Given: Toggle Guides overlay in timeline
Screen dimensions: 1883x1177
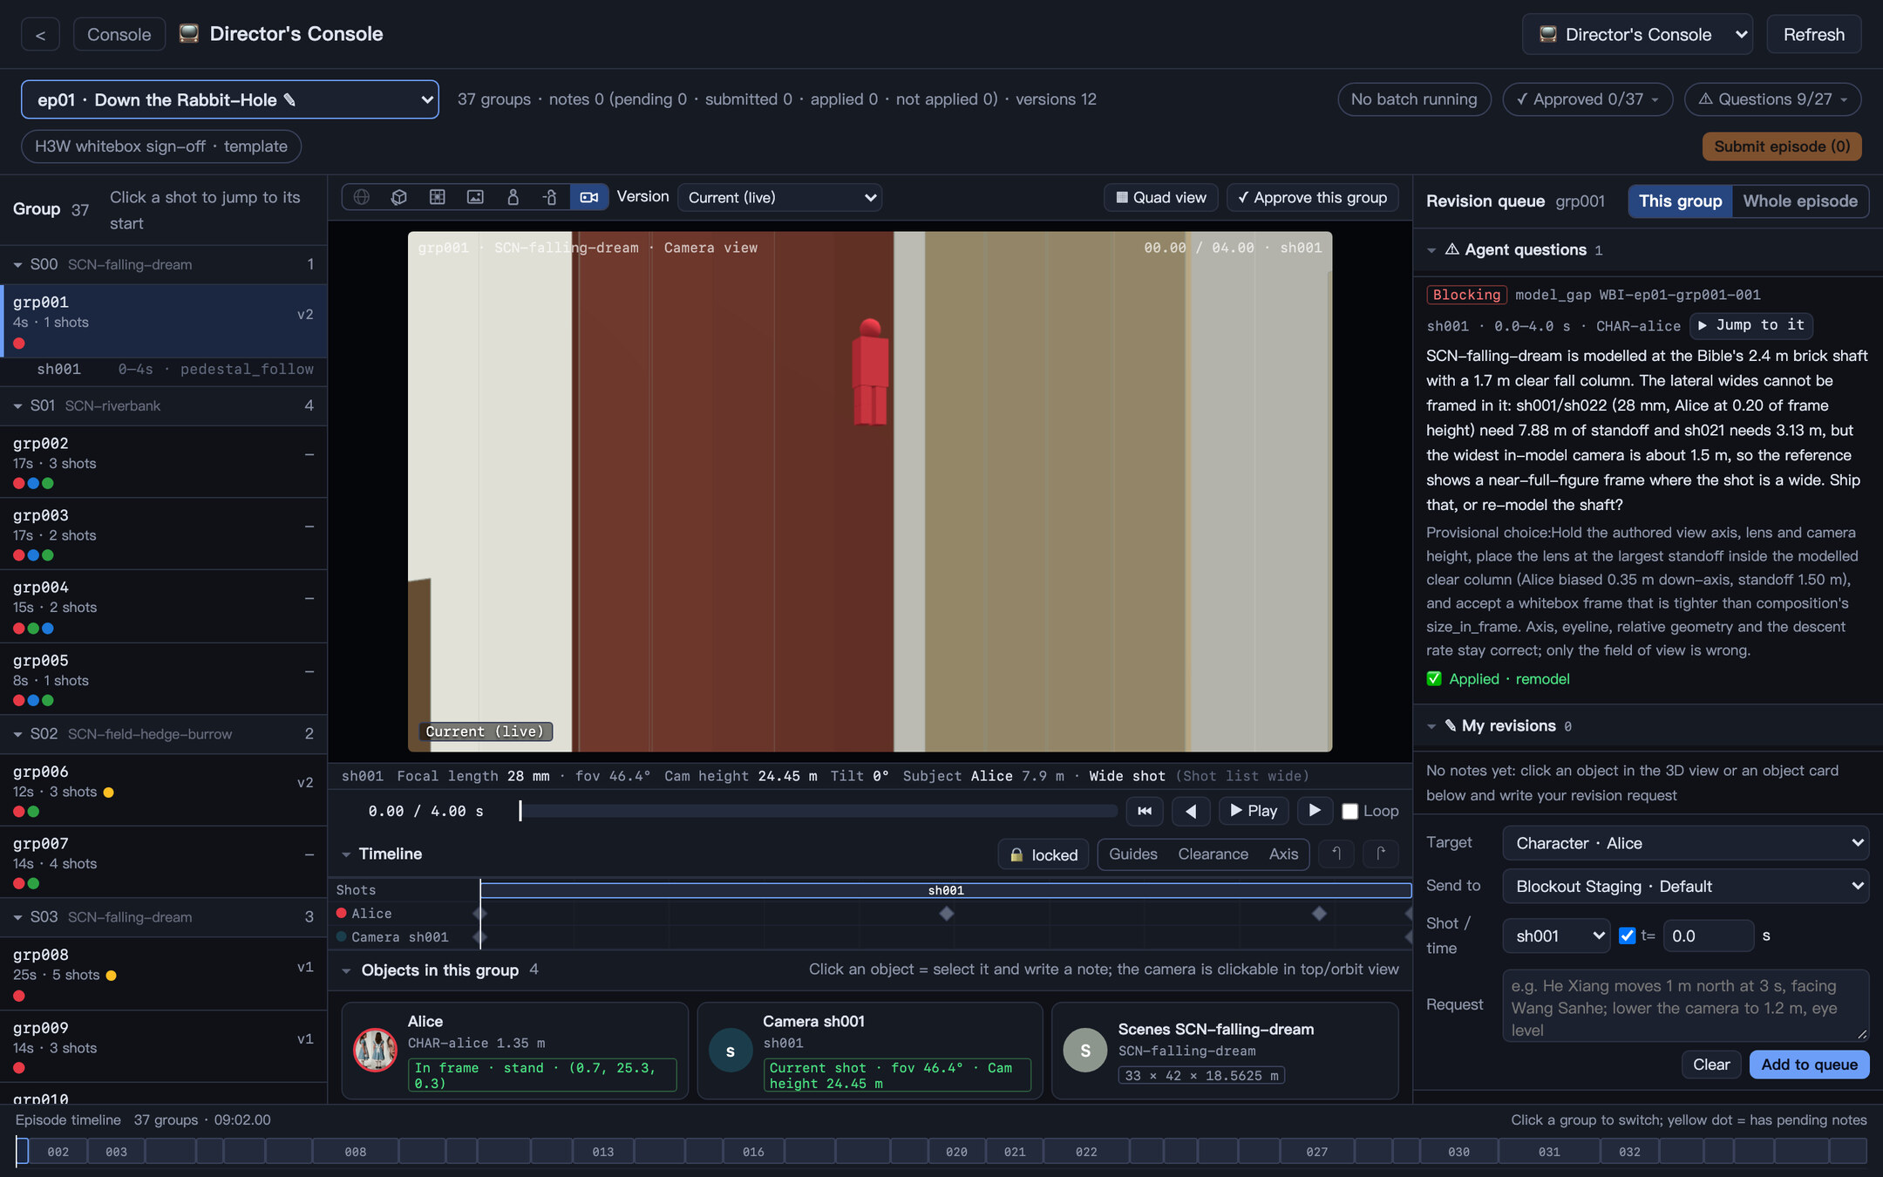Looking at the screenshot, I should tap(1133, 854).
